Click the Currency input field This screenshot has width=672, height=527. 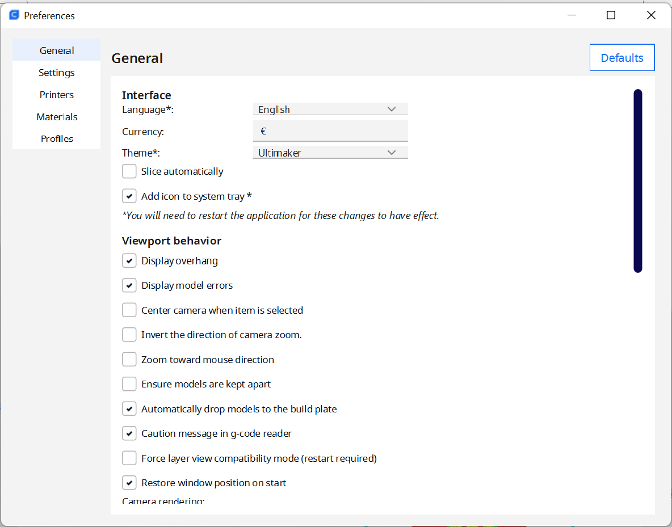click(x=330, y=130)
